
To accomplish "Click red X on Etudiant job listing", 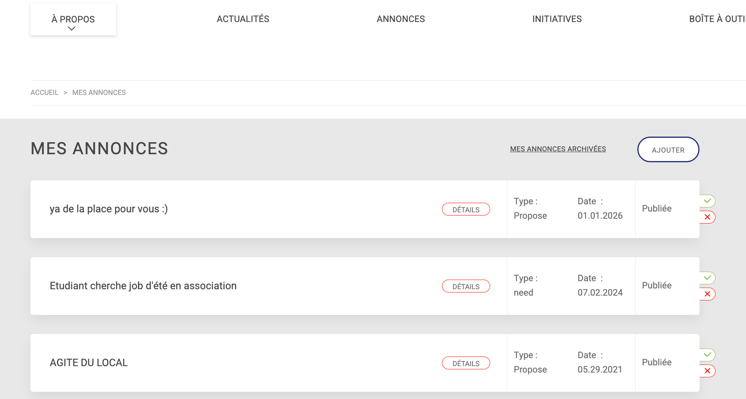I will pyautogui.click(x=707, y=294).
